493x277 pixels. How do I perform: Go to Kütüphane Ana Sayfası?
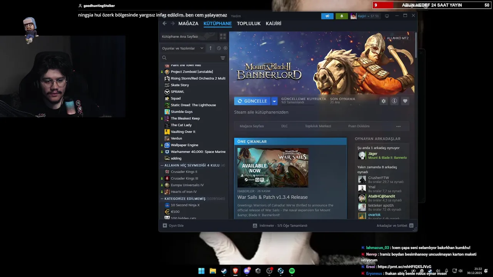pyautogui.click(x=188, y=37)
